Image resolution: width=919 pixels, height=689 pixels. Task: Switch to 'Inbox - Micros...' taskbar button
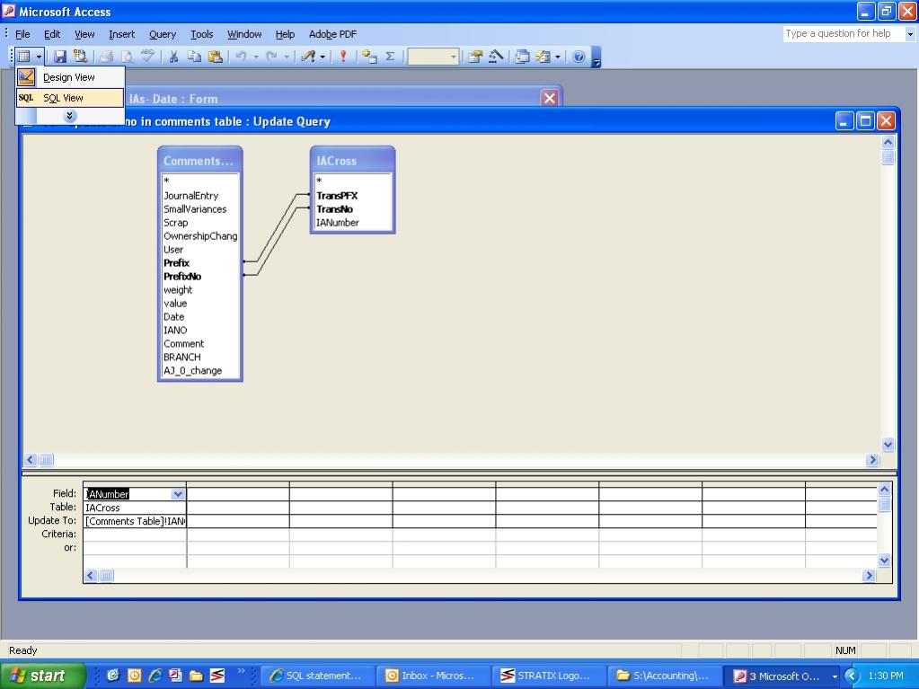click(x=431, y=676)
